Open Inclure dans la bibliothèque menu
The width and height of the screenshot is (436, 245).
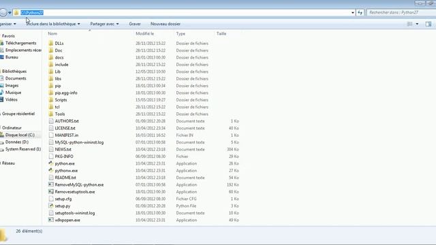pyautogui.click(x=53, y=24)
